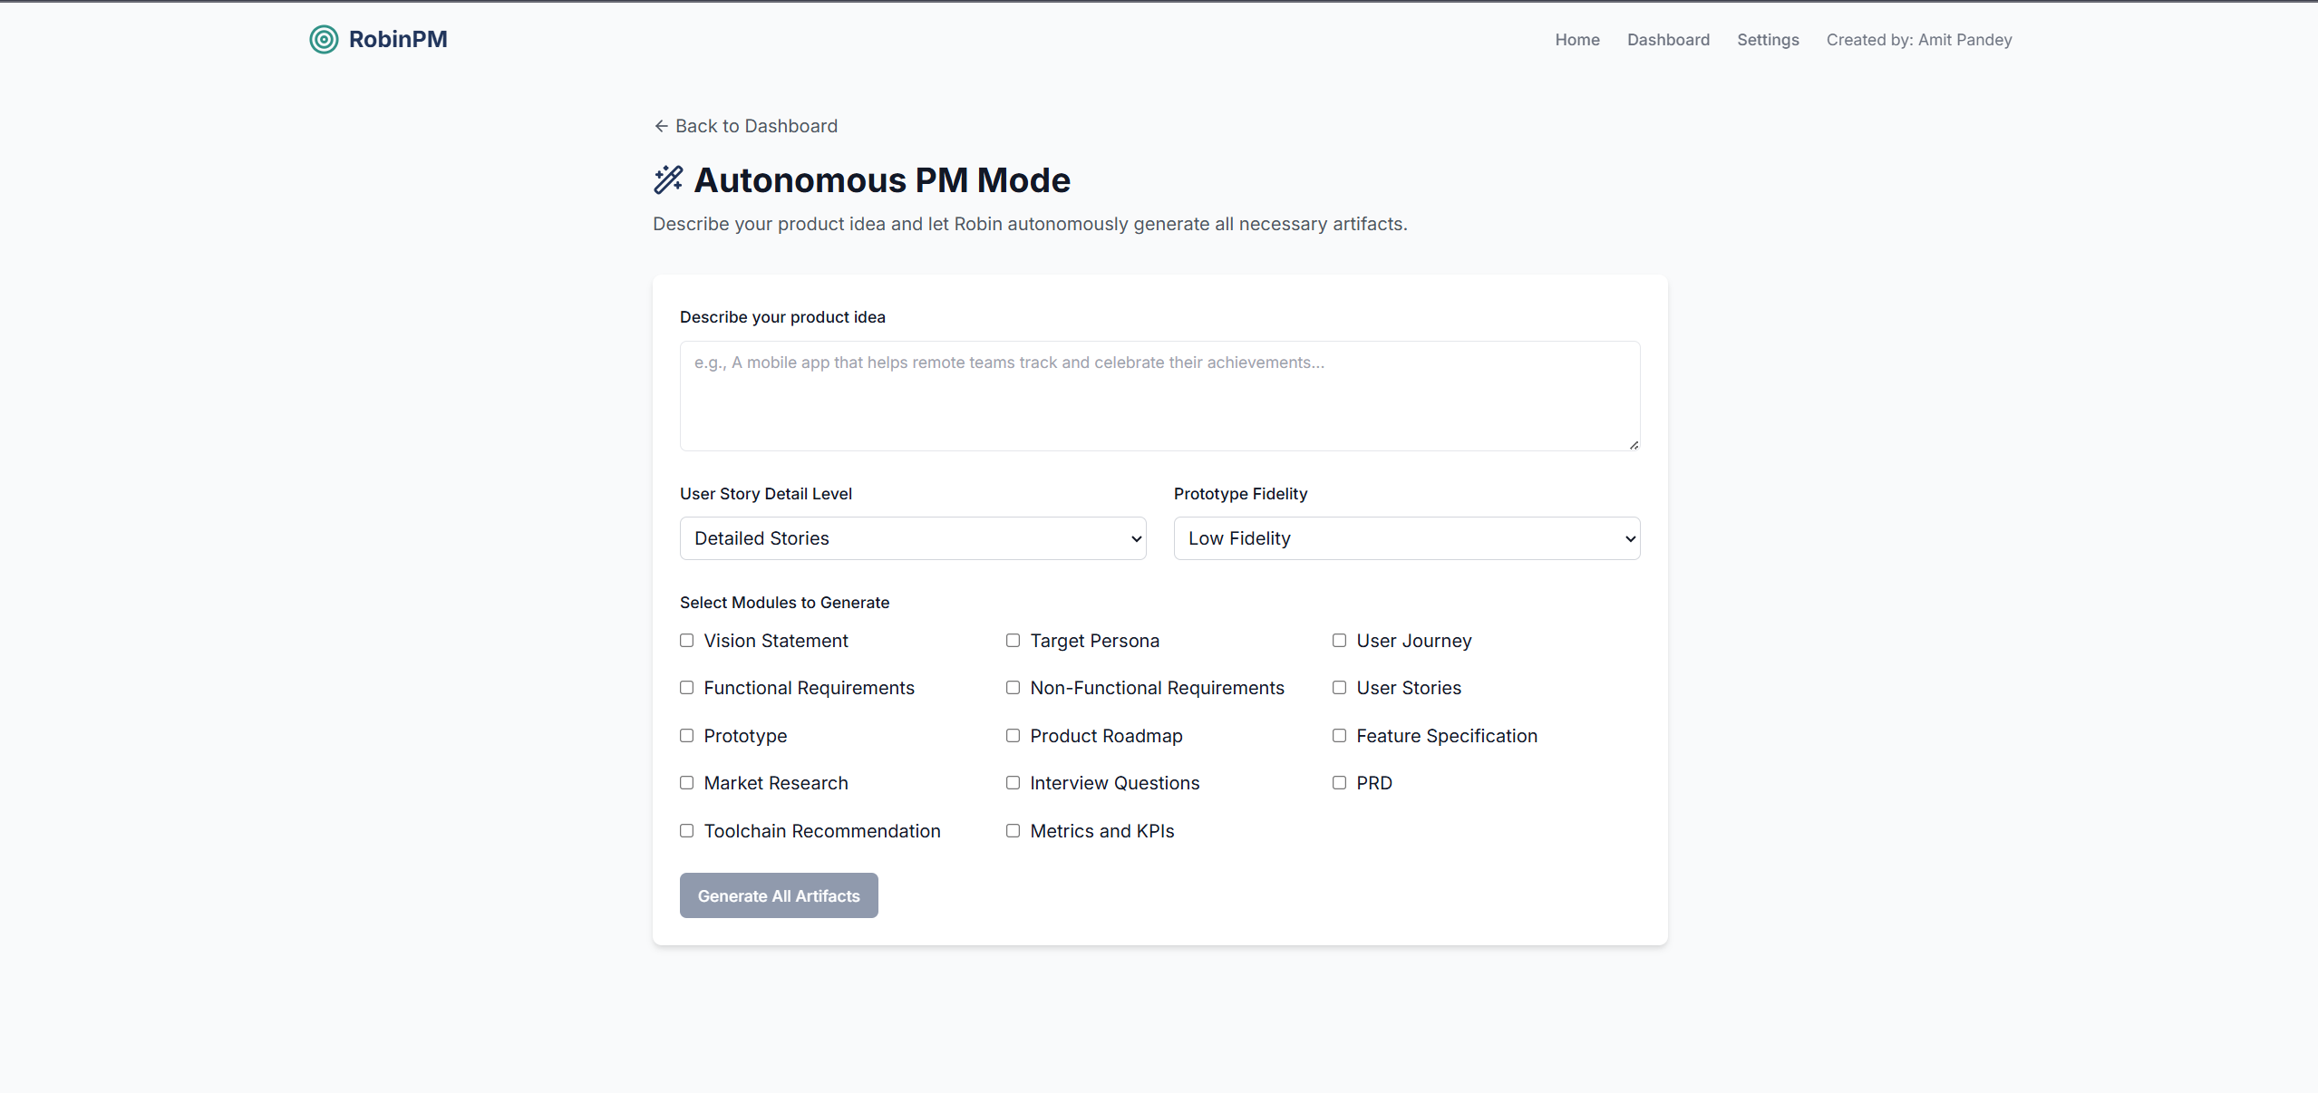
Task: Toggle Toolchain Recommendation checkbox
Action: (687, 831)
